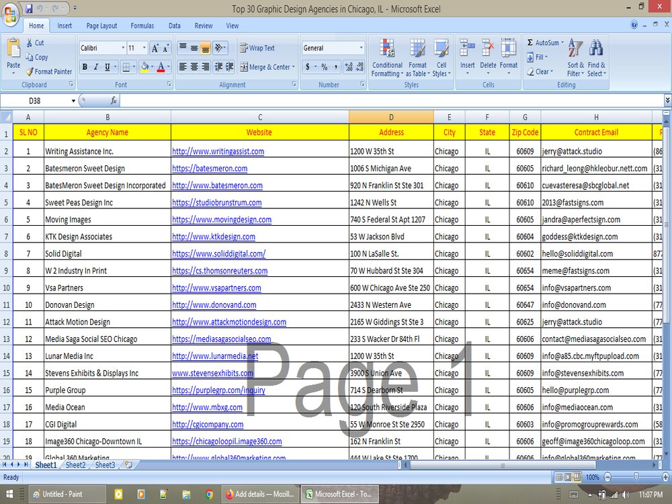This screenshot has width=672, height=504.
Task: Toggle Wrap Text on selected cell
Action: tap(257, 48)
